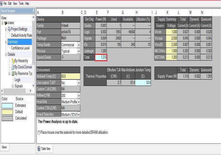Click the Table View tab icon

point(39,148)
